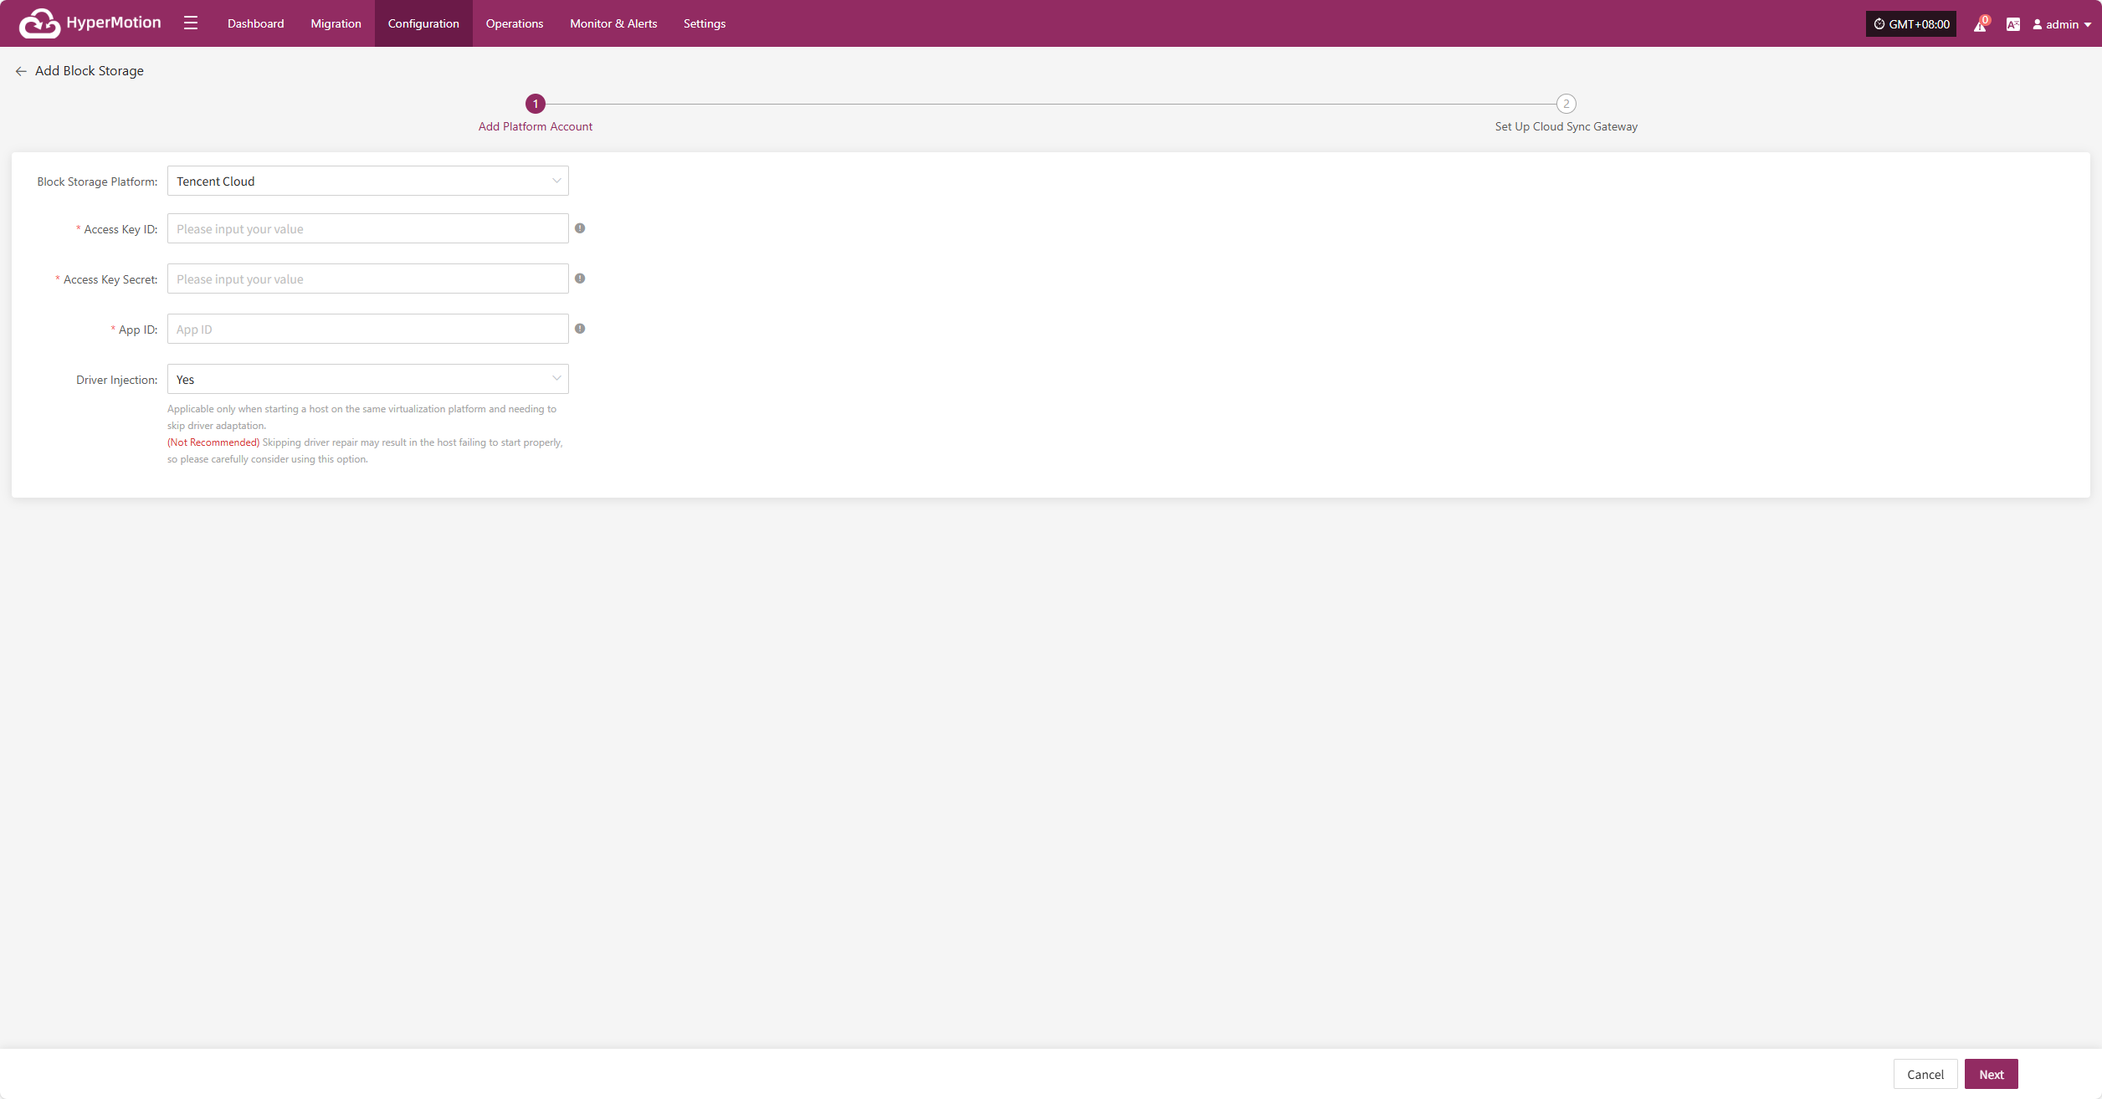Click the back arrow beside Add Block Storage
The image size is (2102, 1099).
coord(21,71)
